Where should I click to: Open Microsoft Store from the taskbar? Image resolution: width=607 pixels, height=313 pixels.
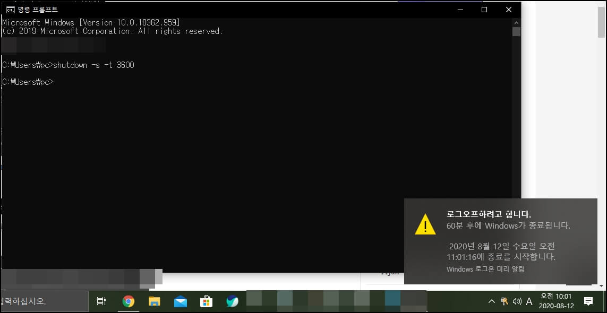[x=207, y=301]
